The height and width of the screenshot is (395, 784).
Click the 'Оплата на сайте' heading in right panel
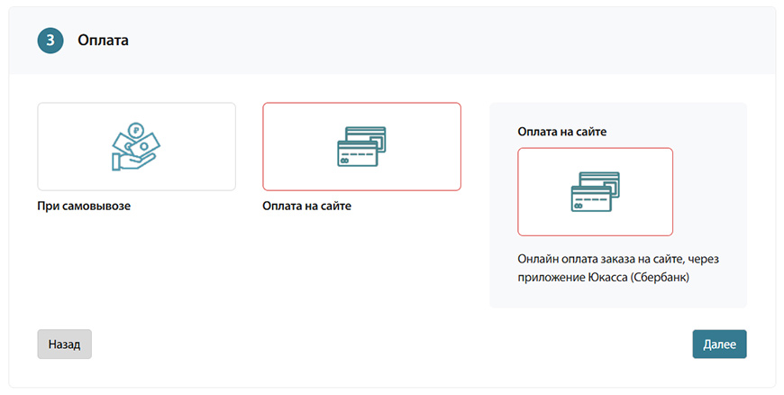pos(562,132)
